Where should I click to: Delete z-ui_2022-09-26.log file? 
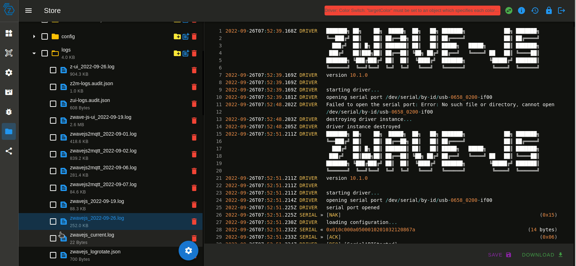point(194,70)
